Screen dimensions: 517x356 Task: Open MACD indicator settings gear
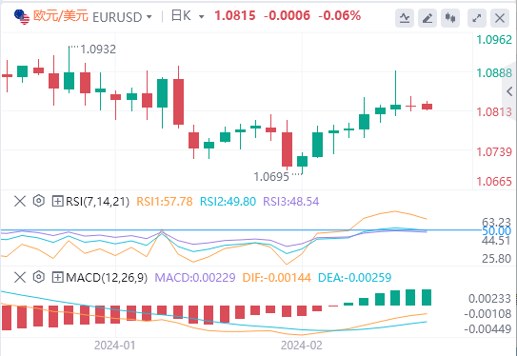39,277
